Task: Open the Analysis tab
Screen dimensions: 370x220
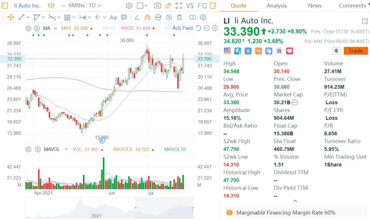Action: click(x=276, y=5)
